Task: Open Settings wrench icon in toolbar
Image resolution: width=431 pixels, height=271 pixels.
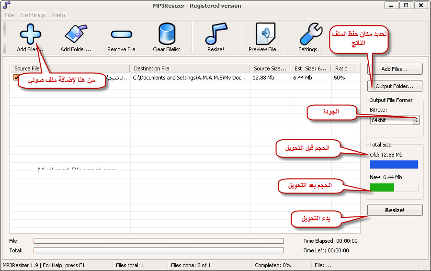Action: (310, 35)
